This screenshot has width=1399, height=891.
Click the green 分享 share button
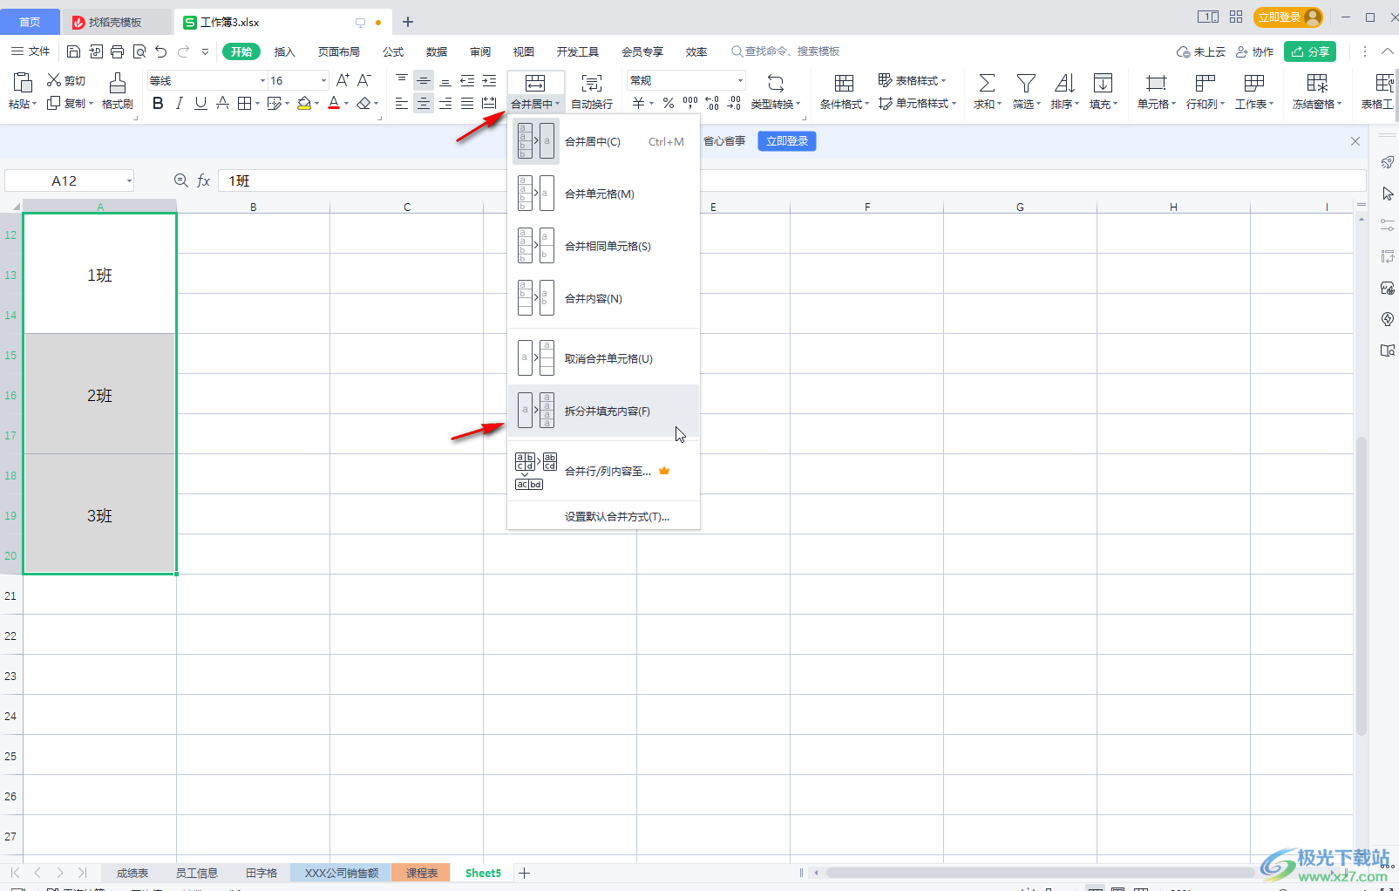coord(1310,51)
